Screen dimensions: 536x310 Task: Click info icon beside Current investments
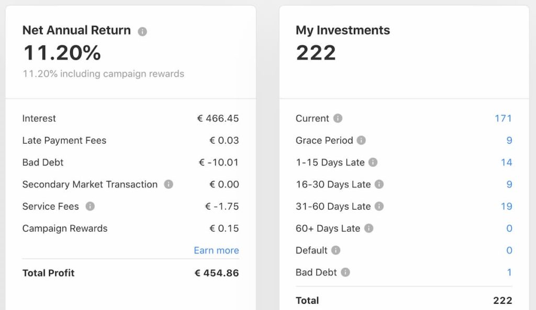[338, 118]
